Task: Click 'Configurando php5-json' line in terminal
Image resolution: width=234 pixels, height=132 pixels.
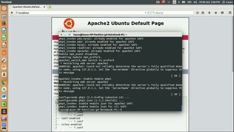Action: point(91,100)
